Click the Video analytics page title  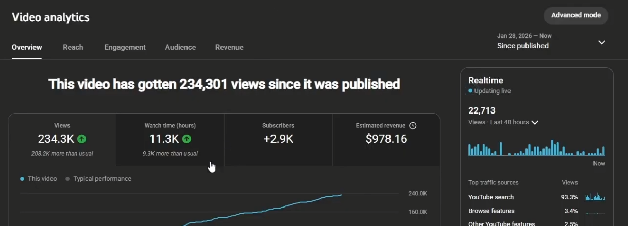click(x=50, y=17)
